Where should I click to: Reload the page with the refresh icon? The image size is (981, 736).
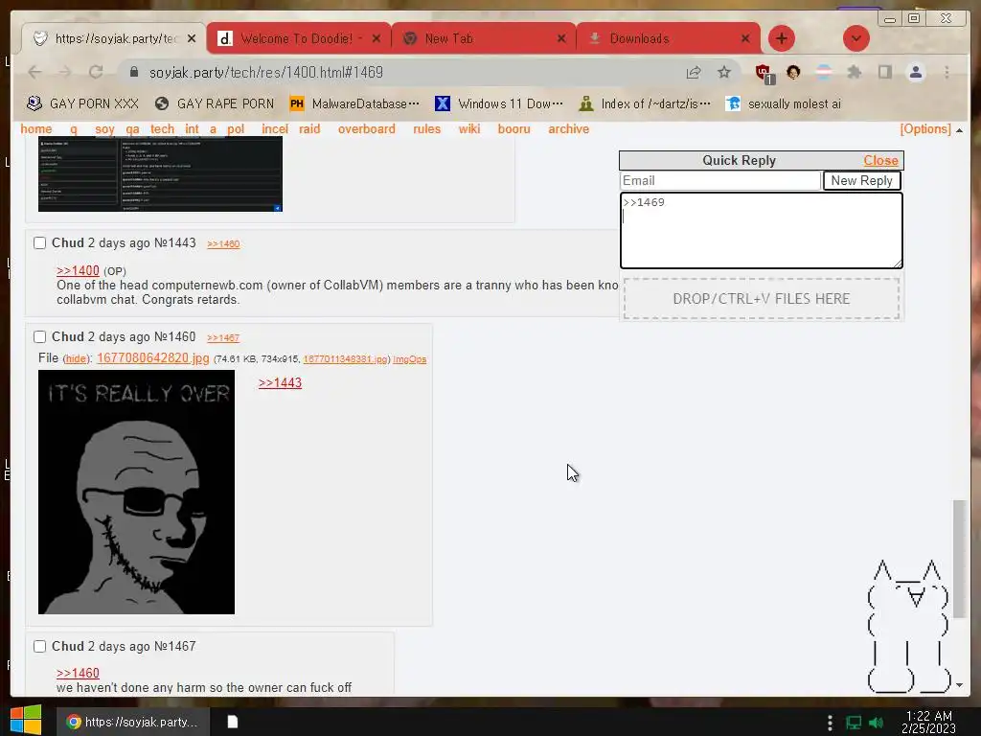click(x=96, y=73)
